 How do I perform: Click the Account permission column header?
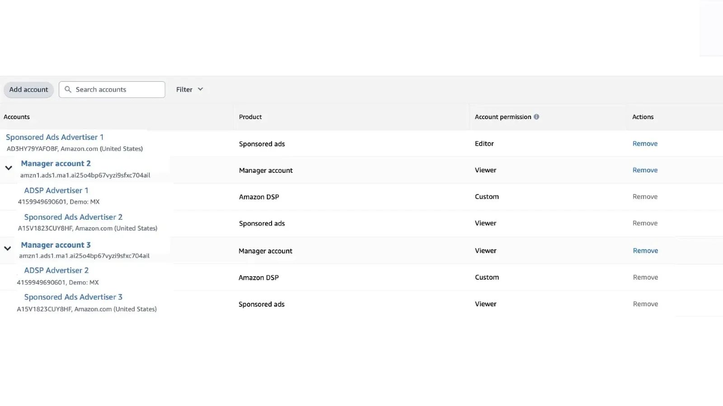(503, 116)
